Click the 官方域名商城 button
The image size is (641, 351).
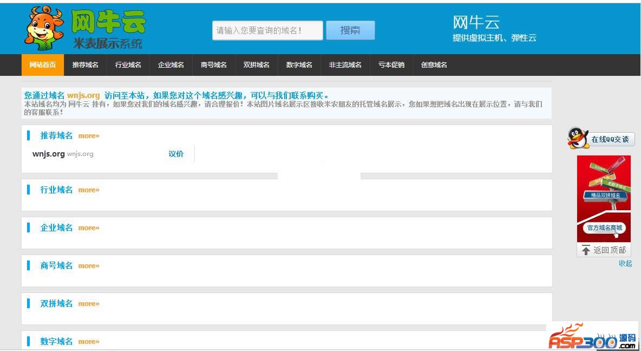[605, 228]
